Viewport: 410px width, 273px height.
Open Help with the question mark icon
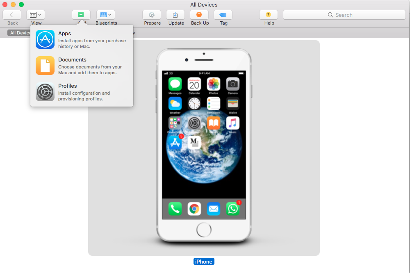(269, 15)
